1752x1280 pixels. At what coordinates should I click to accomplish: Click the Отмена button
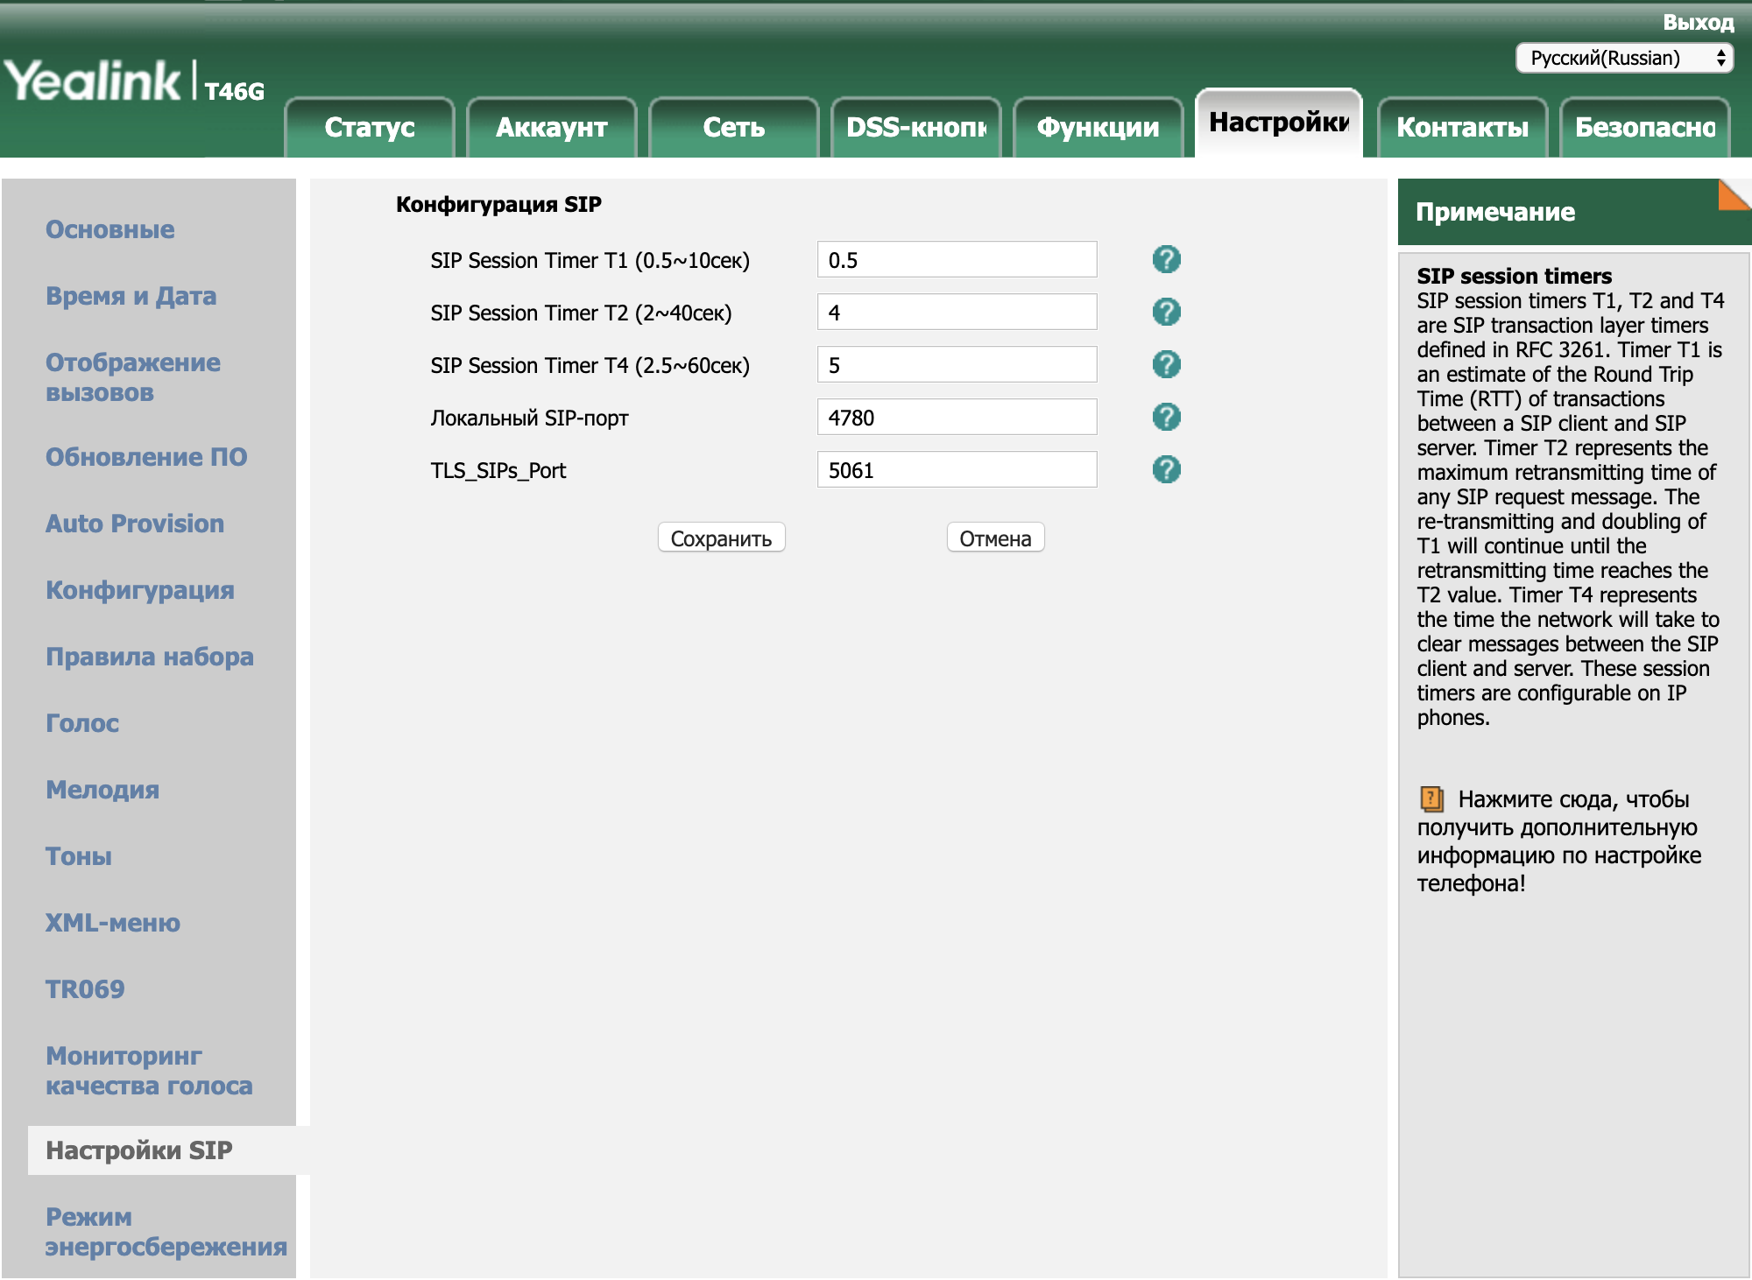point(995,538)
